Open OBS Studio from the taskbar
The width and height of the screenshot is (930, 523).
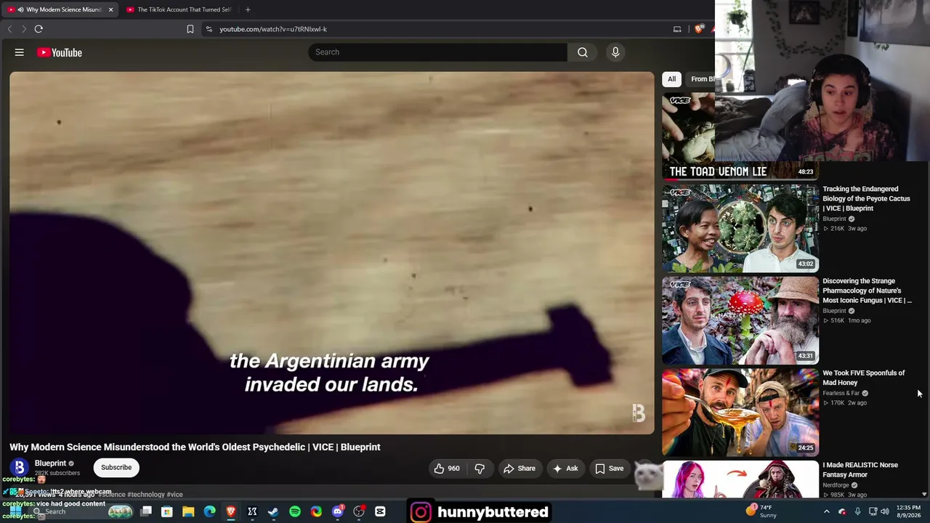point(359,512)
